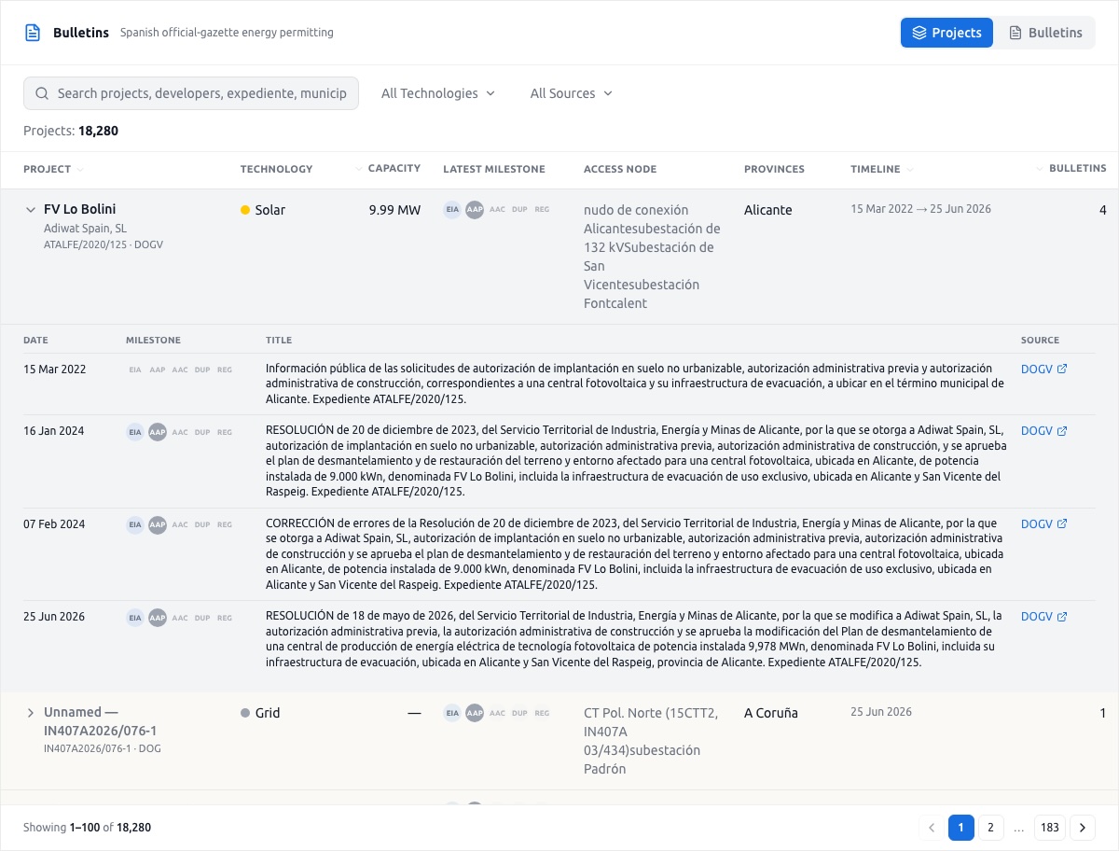Open the DOGV link for 25 Jun 2026
This screenshot has height=851, width=1119.
click(x=1043, y=617)
